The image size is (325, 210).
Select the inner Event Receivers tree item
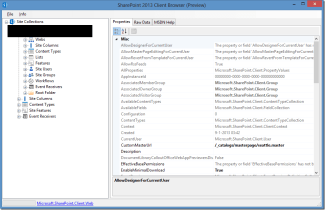pyautogui.click(x=48, y=86)
